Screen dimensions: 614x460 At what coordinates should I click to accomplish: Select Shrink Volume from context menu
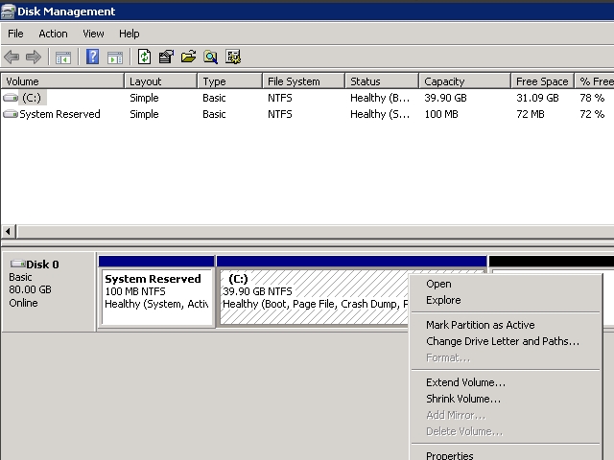click(506, 399)
